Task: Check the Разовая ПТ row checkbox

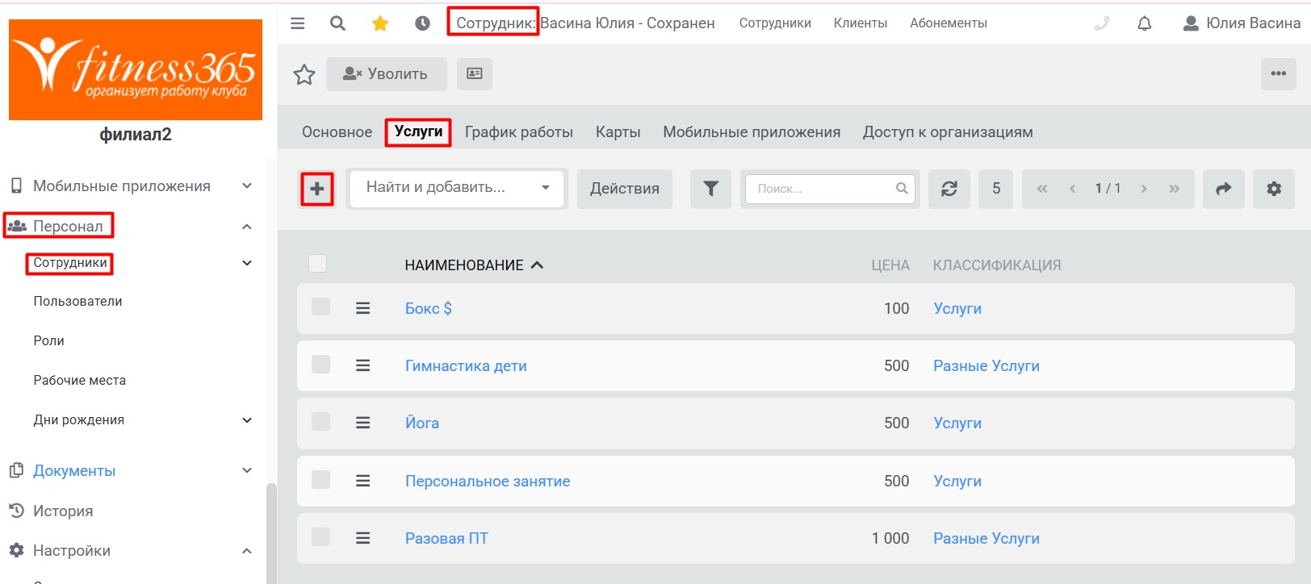Action: (320, 537)
